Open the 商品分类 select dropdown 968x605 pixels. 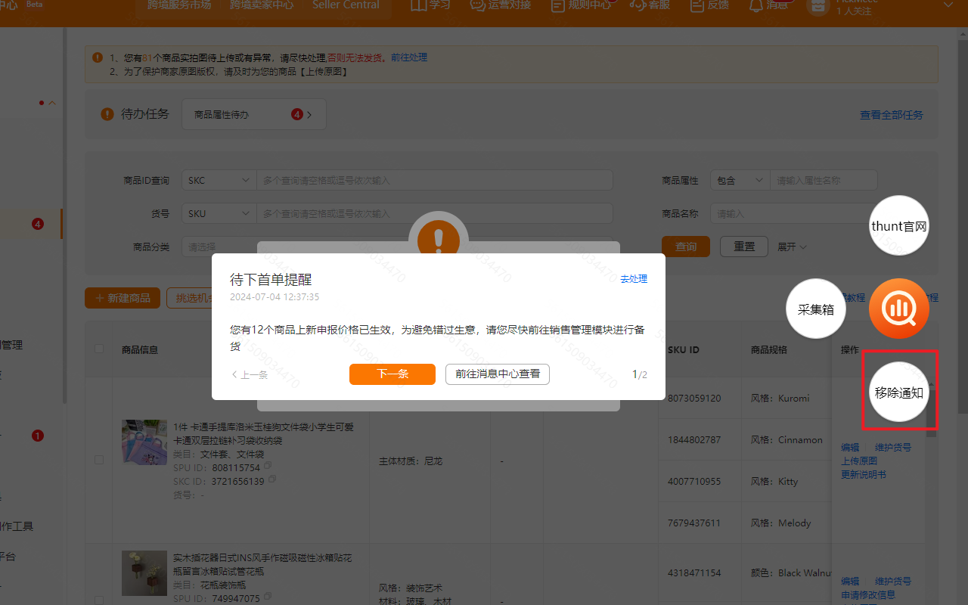tap(397, 247)
